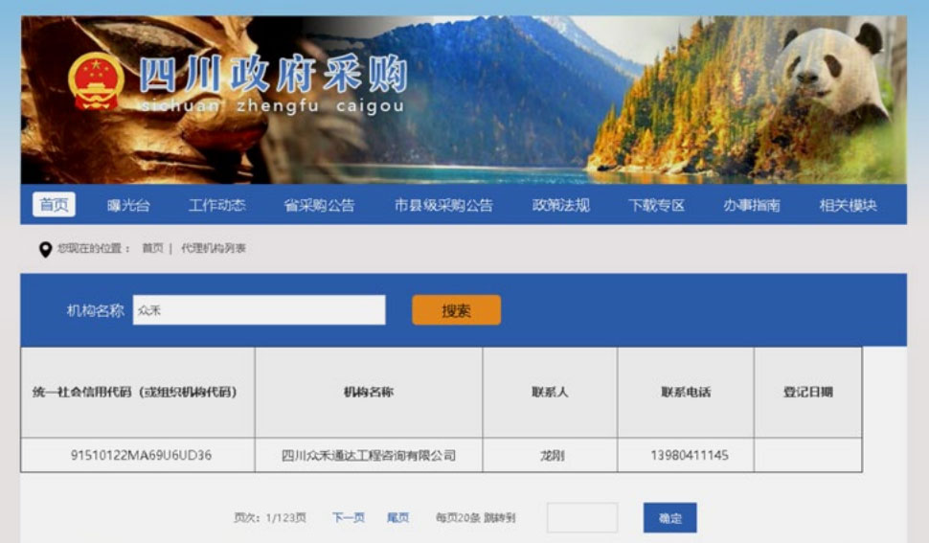
Task: Click the 机构名称 search input field
Action: [259, 310]
